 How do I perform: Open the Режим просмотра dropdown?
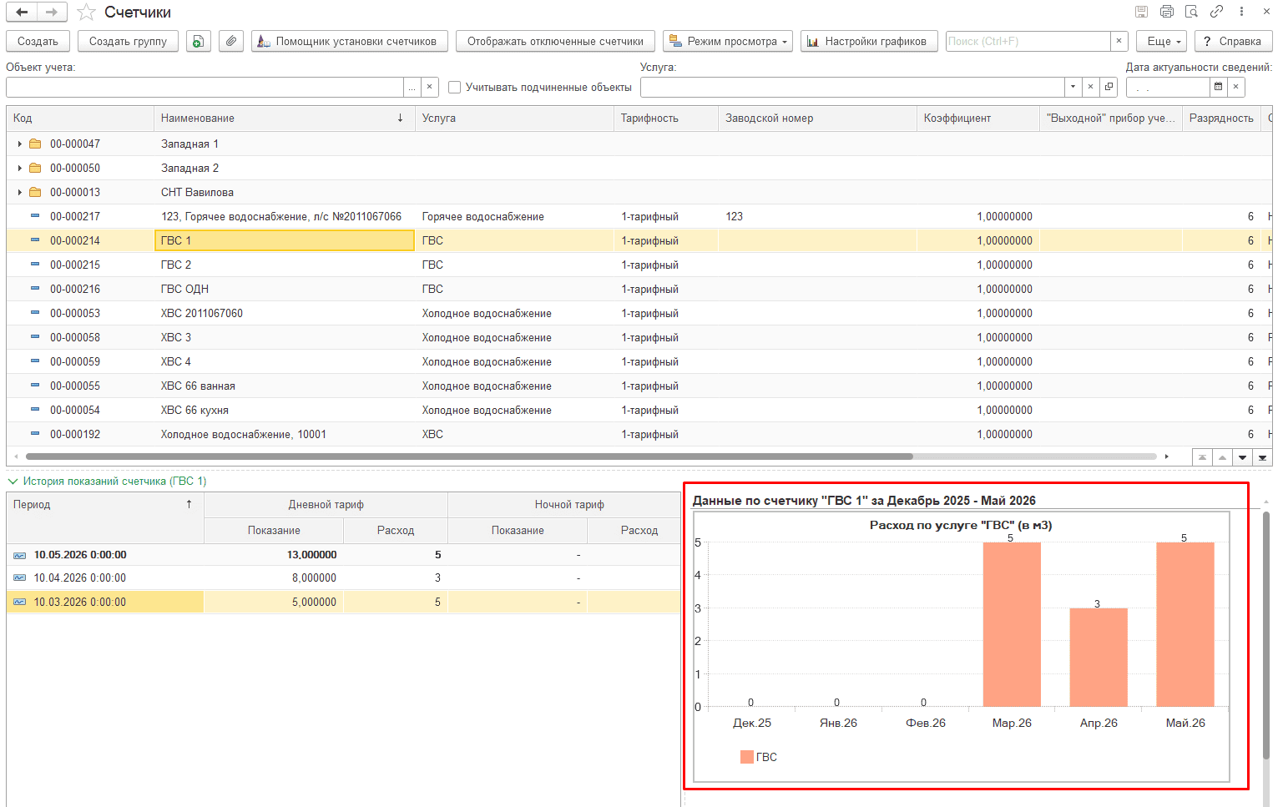tap(729, 41)
